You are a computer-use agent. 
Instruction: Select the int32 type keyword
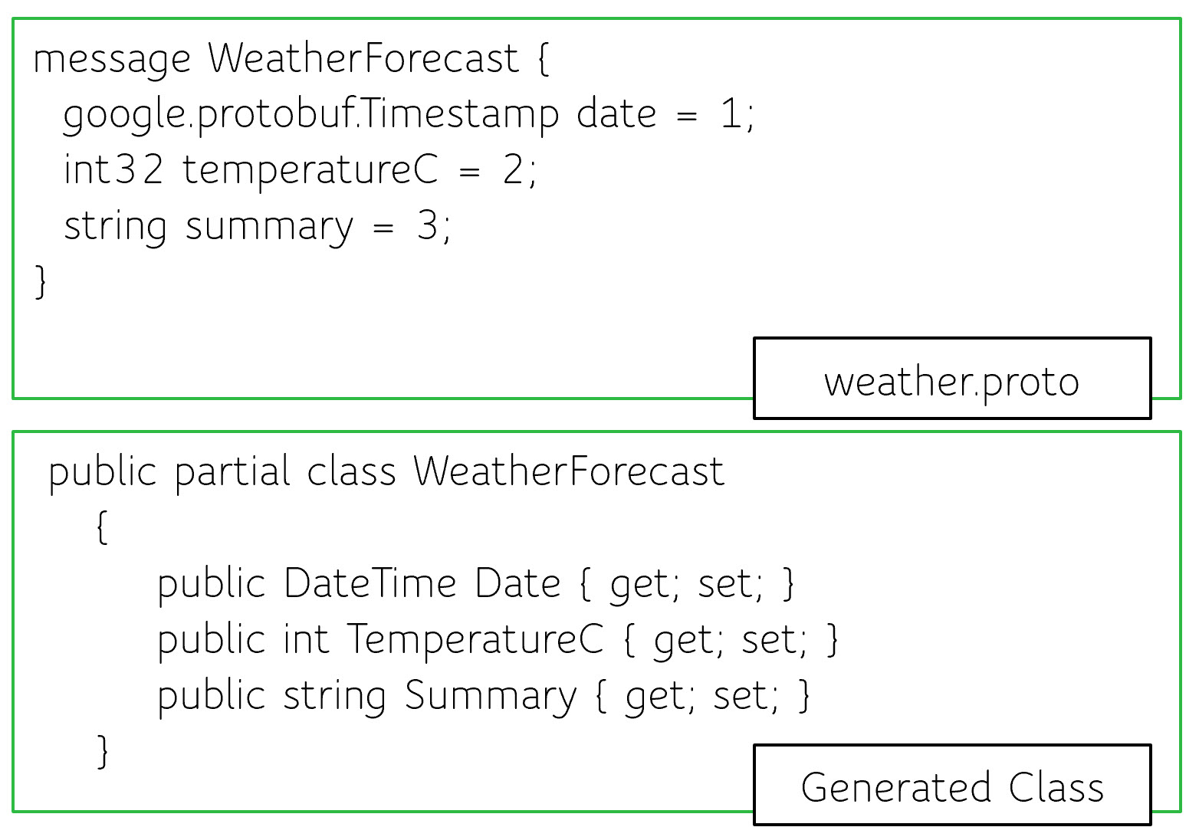[x=113, y=170]
